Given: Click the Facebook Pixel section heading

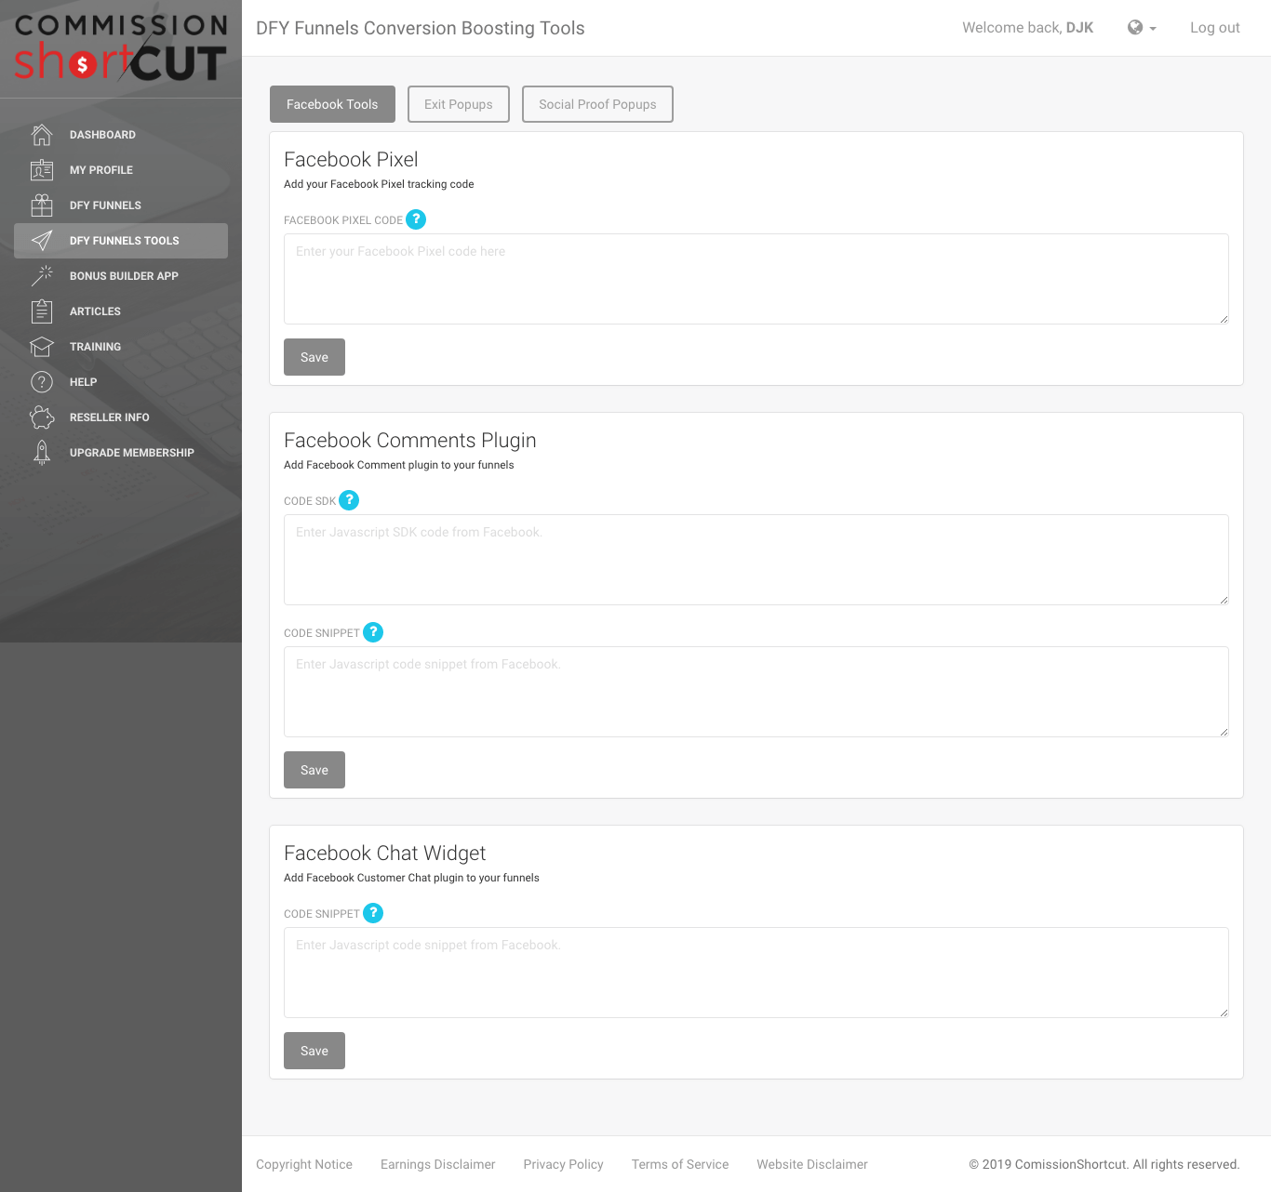Looking at the screenshot, I should (351, 160).
